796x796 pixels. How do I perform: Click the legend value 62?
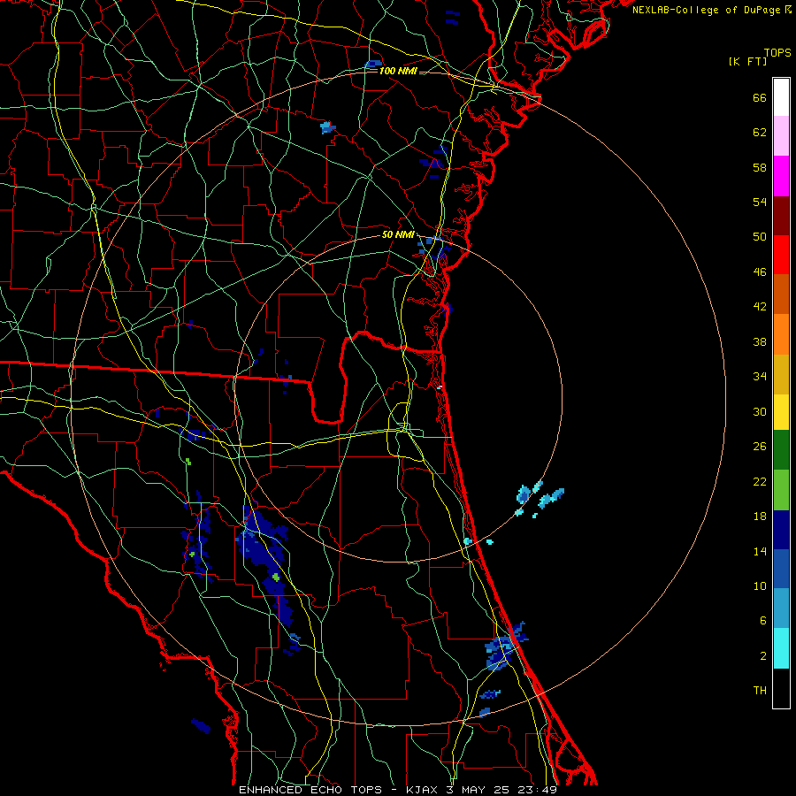pos(760,133)
